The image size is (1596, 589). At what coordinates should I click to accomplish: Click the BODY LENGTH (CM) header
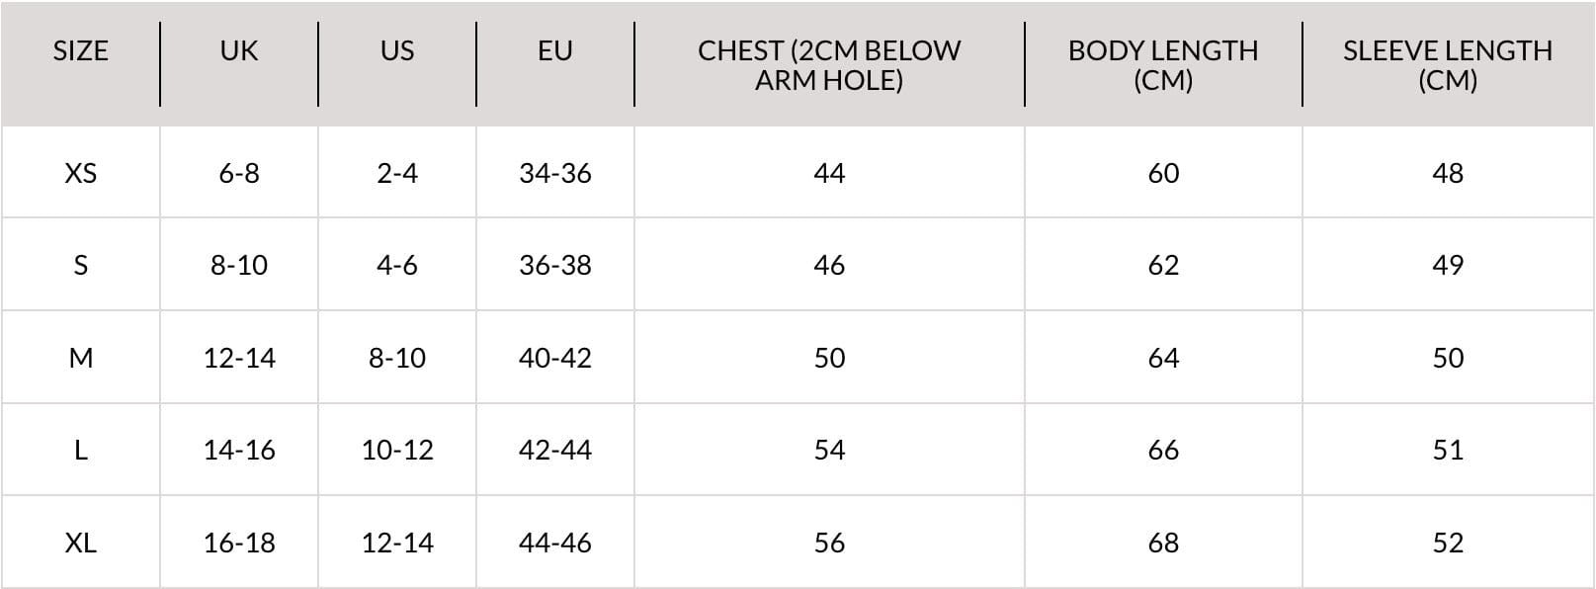pos(1163,64)
